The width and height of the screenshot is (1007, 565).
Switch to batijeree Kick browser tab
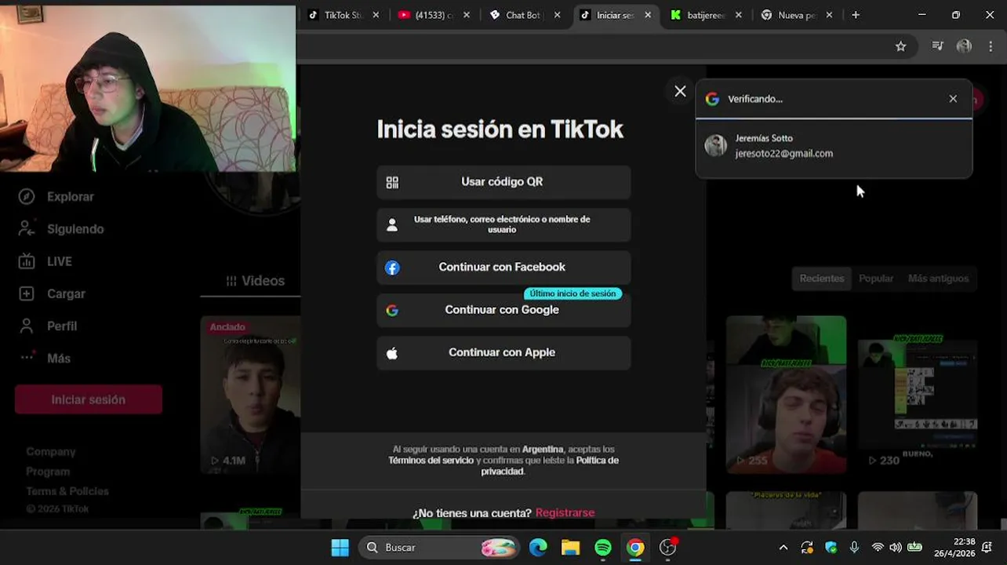click(706, 15)
